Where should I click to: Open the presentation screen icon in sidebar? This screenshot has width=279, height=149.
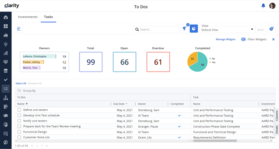coord(6,62)
